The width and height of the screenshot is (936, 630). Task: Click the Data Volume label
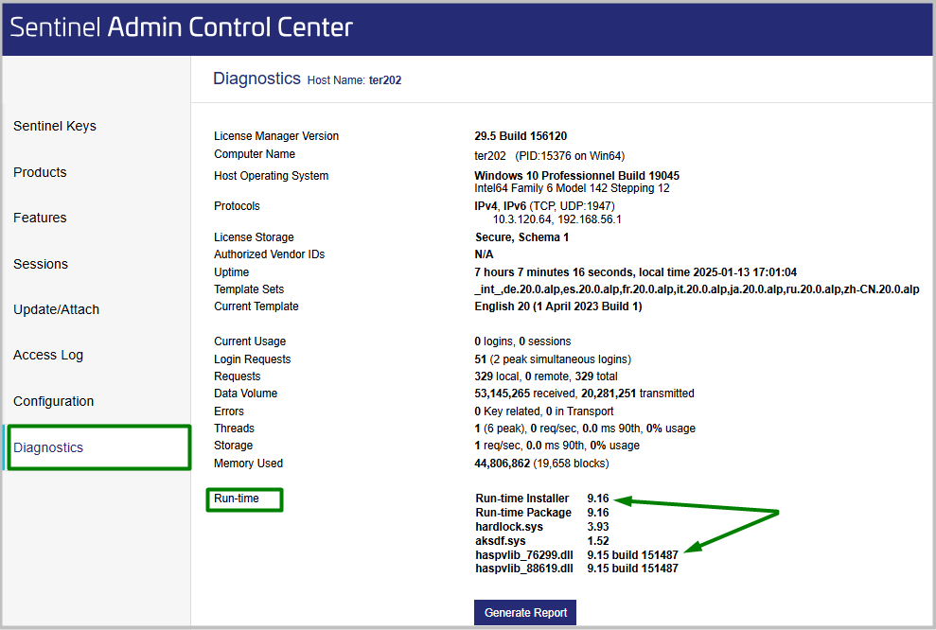[246, 394]
